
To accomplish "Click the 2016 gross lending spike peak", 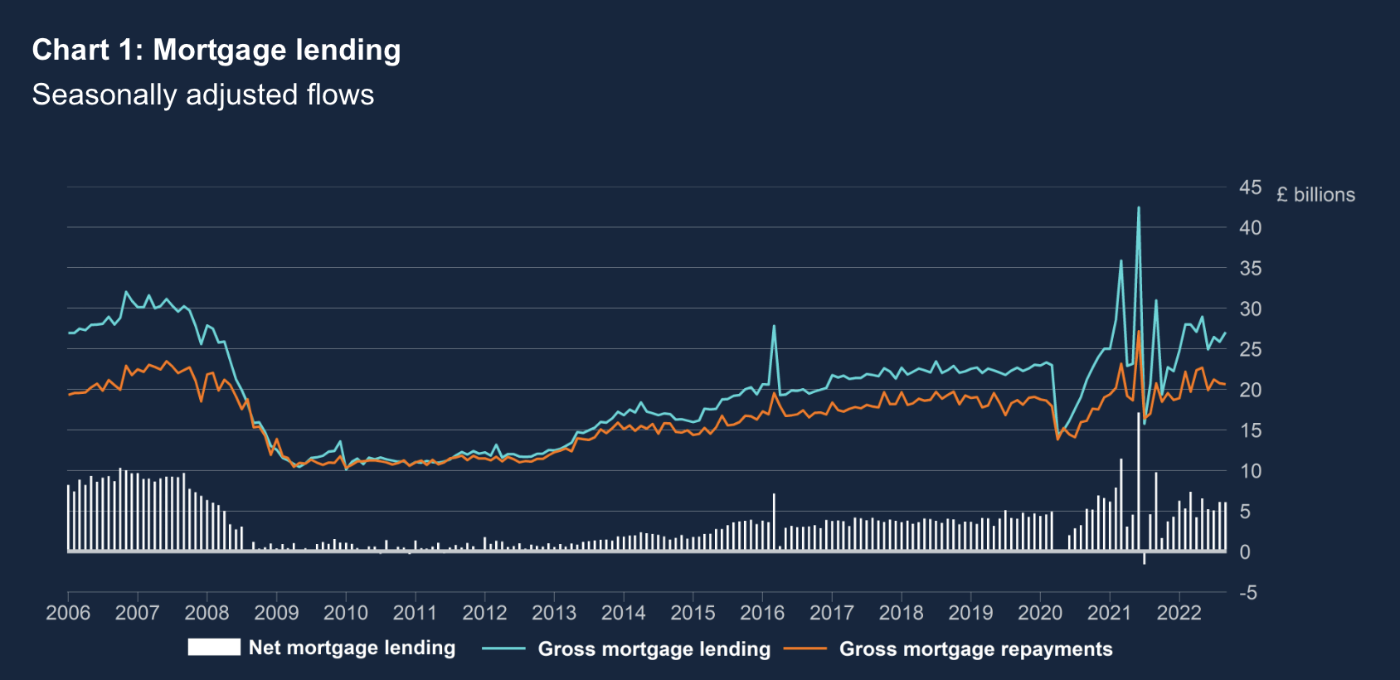I will 774,326.
